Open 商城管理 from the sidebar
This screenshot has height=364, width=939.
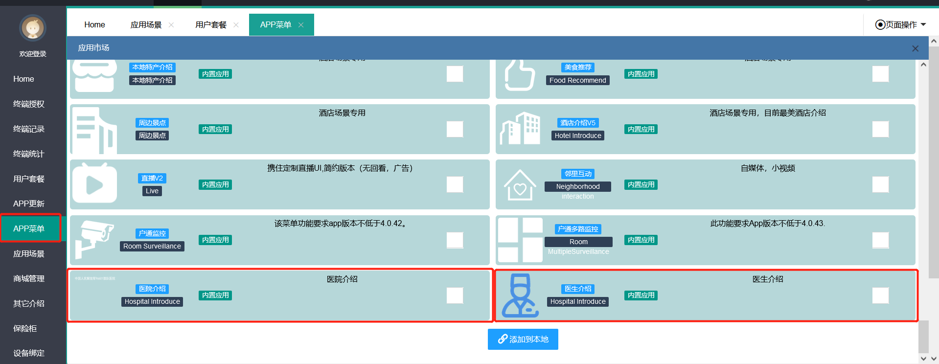coord(29,278)
